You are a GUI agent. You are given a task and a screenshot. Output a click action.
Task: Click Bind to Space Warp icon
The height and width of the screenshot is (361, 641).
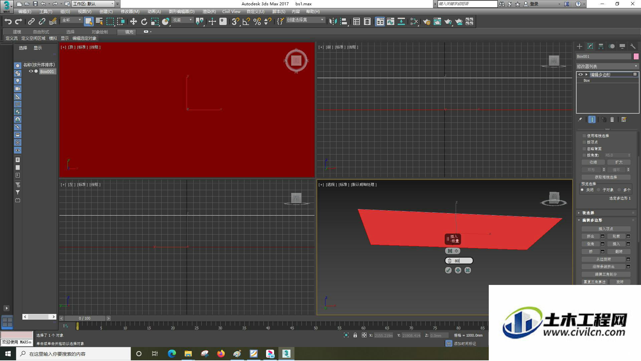tap(53, 22)
